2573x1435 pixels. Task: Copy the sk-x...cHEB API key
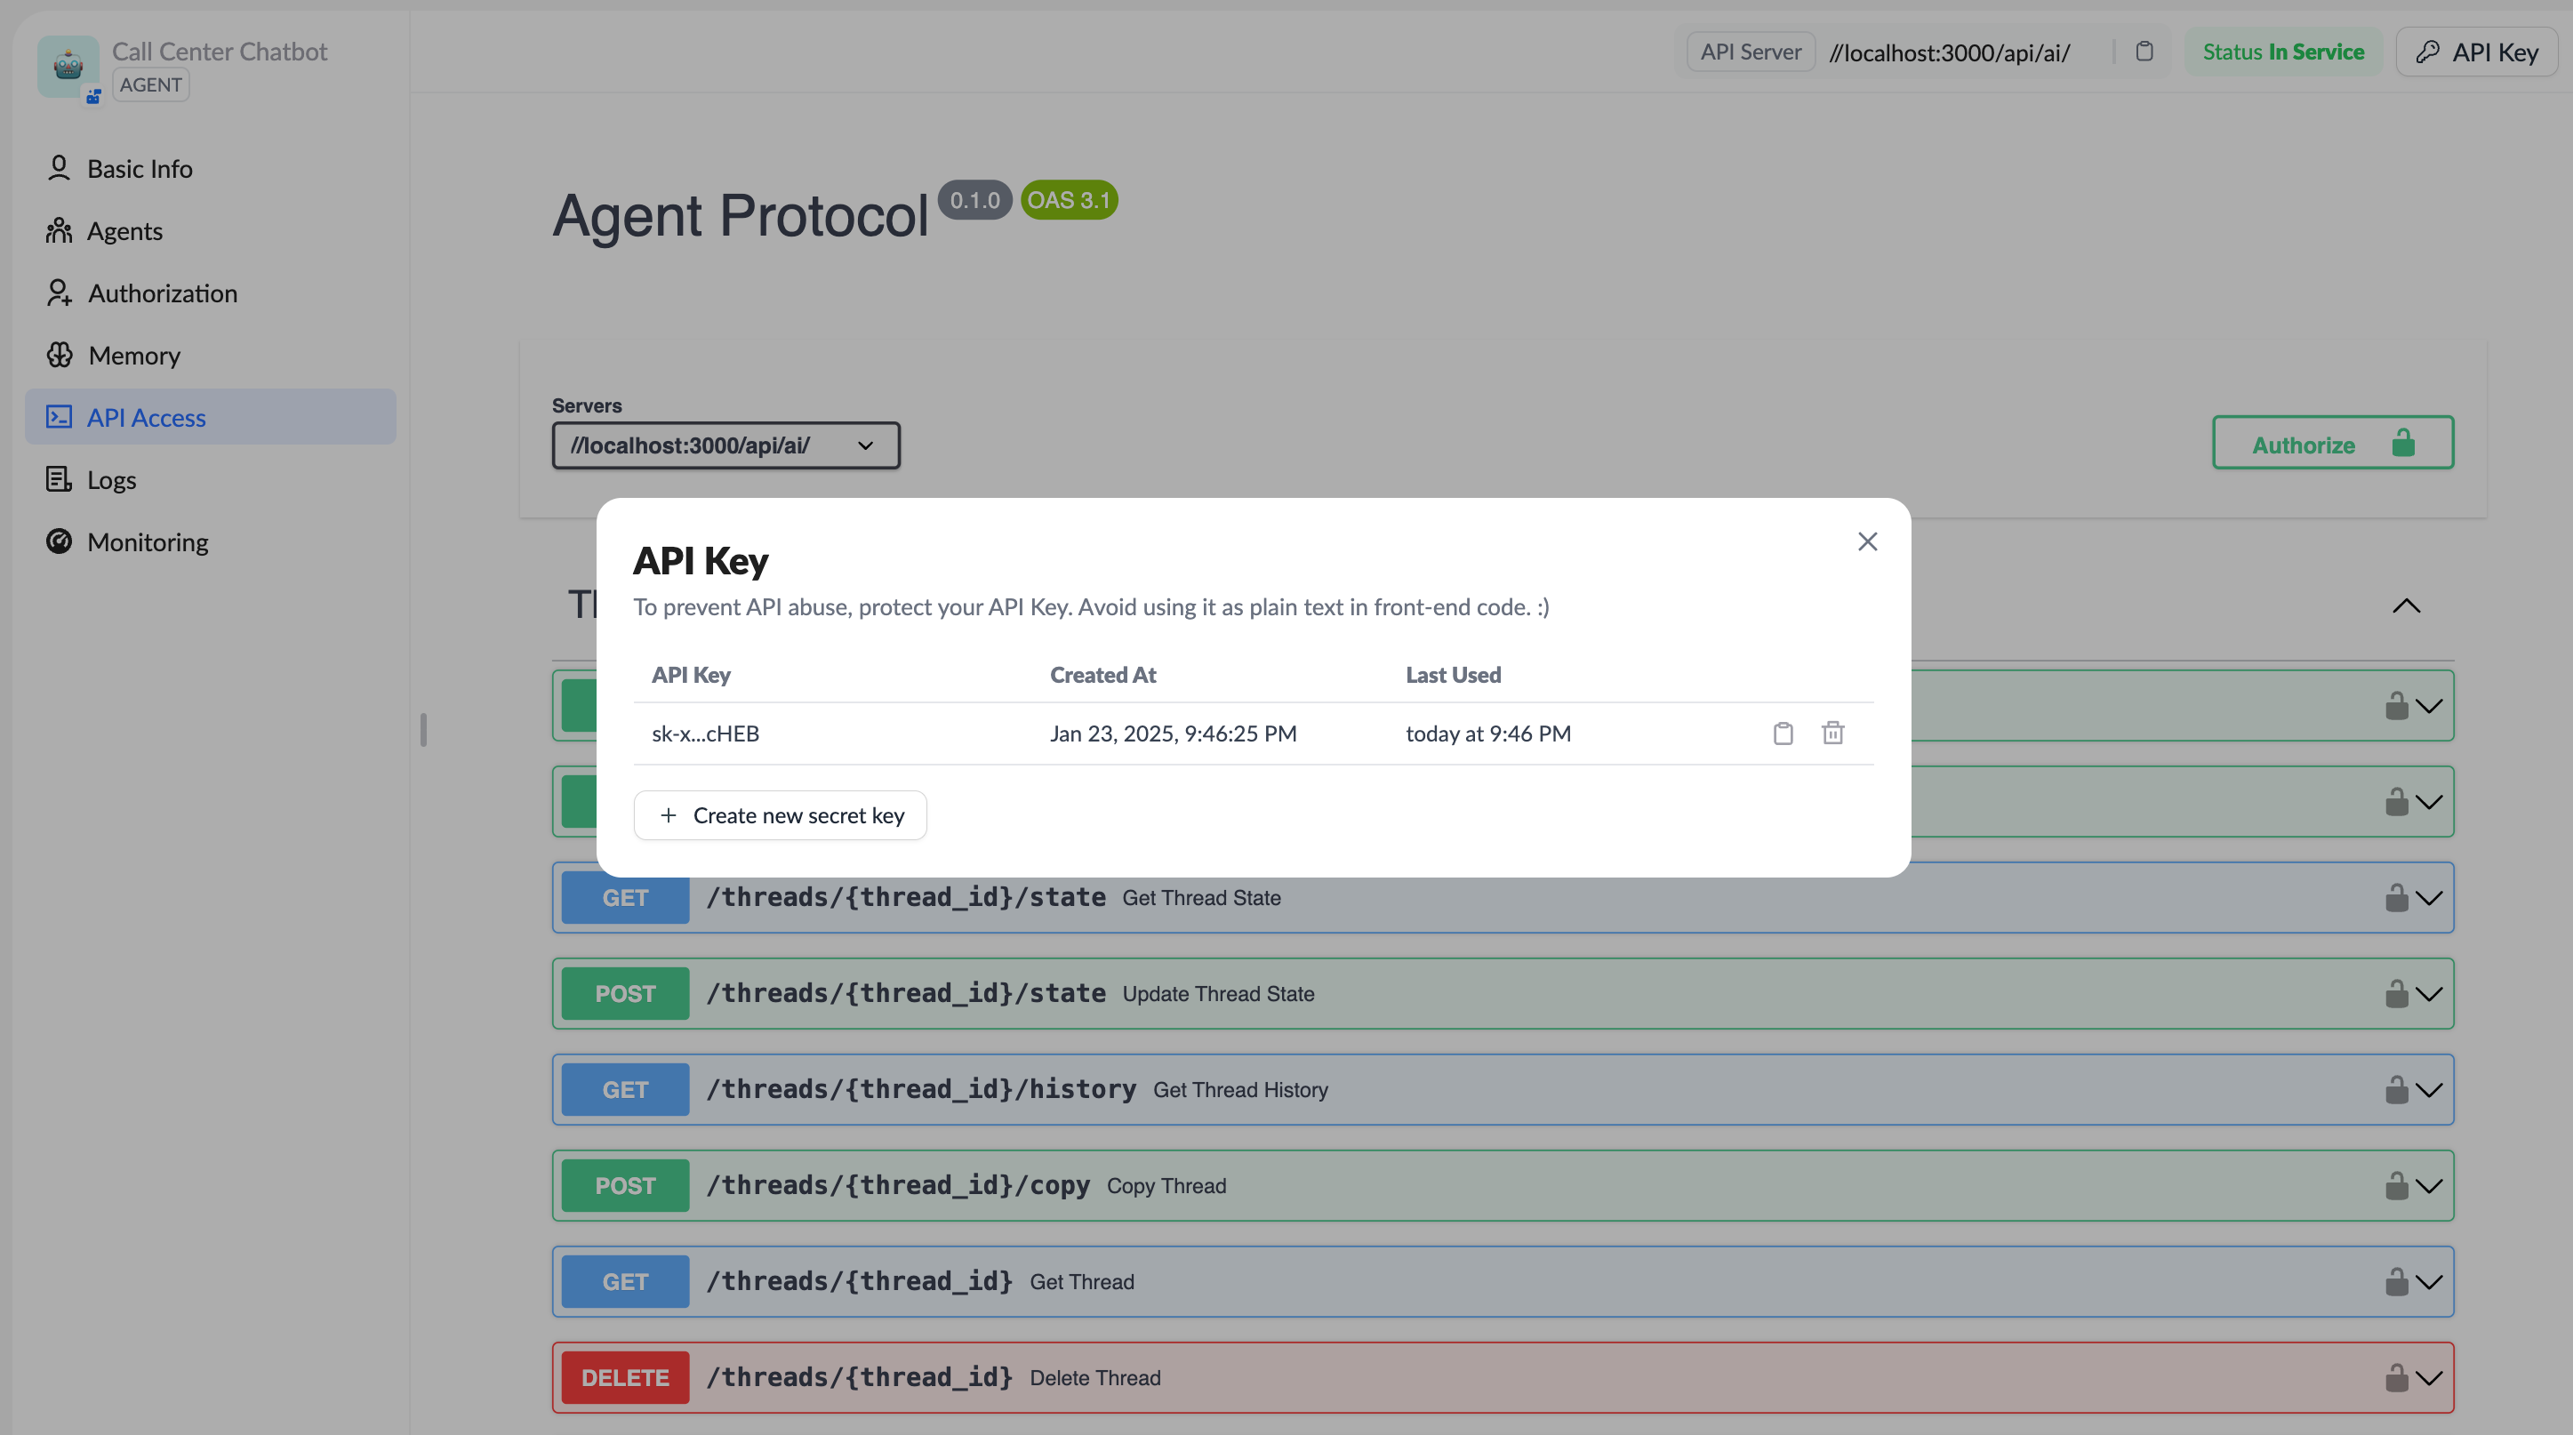click(x=1783, y=734)
